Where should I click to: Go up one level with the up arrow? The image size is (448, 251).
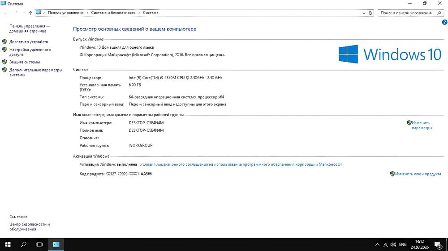coord(30,13)
